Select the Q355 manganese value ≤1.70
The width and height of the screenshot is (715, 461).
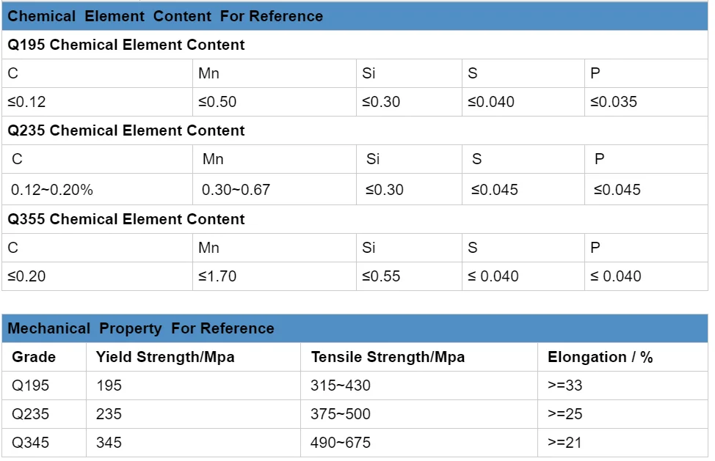point(217,276)
